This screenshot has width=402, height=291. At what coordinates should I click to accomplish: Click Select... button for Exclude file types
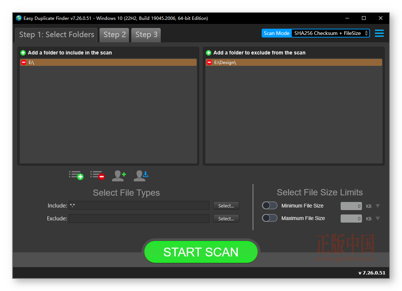click(x=226, y=219)
